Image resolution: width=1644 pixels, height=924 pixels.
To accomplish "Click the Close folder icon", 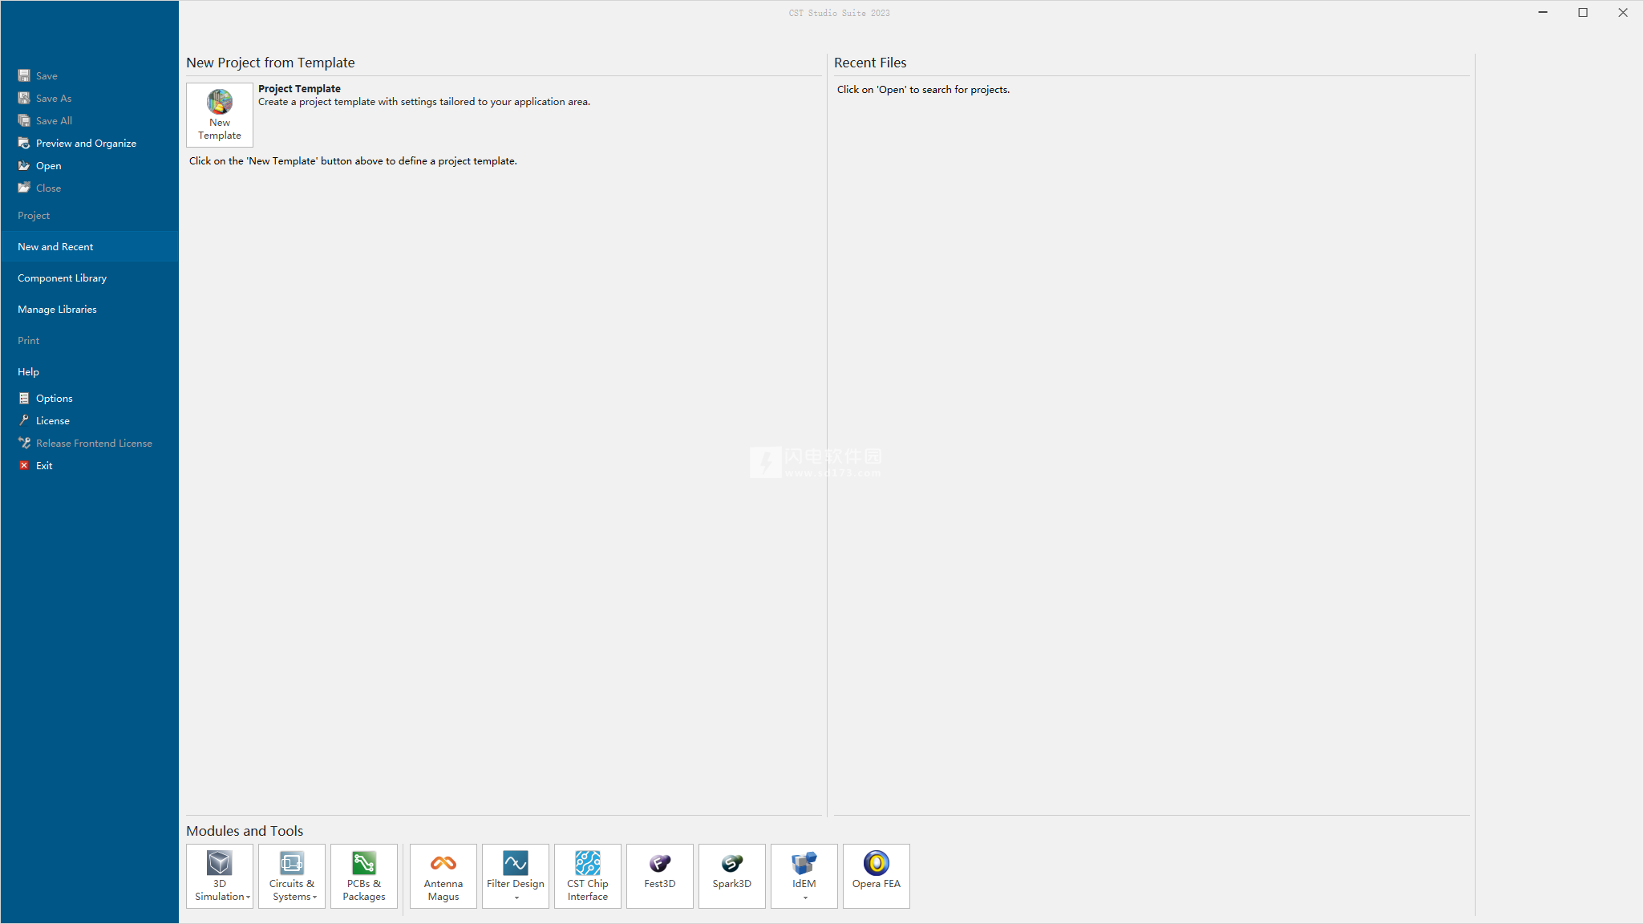I will [x=24, y=188].
